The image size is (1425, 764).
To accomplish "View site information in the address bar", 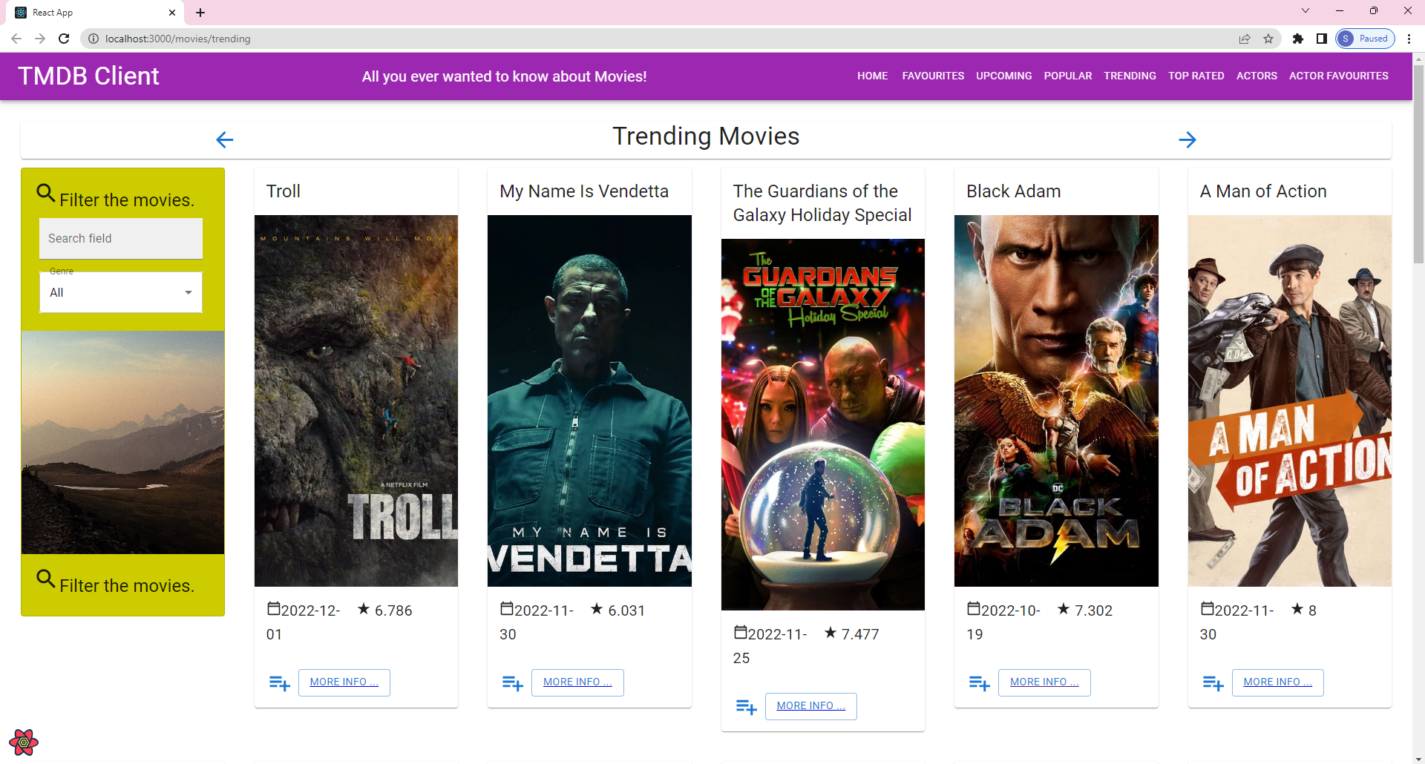I will (94, 39).
